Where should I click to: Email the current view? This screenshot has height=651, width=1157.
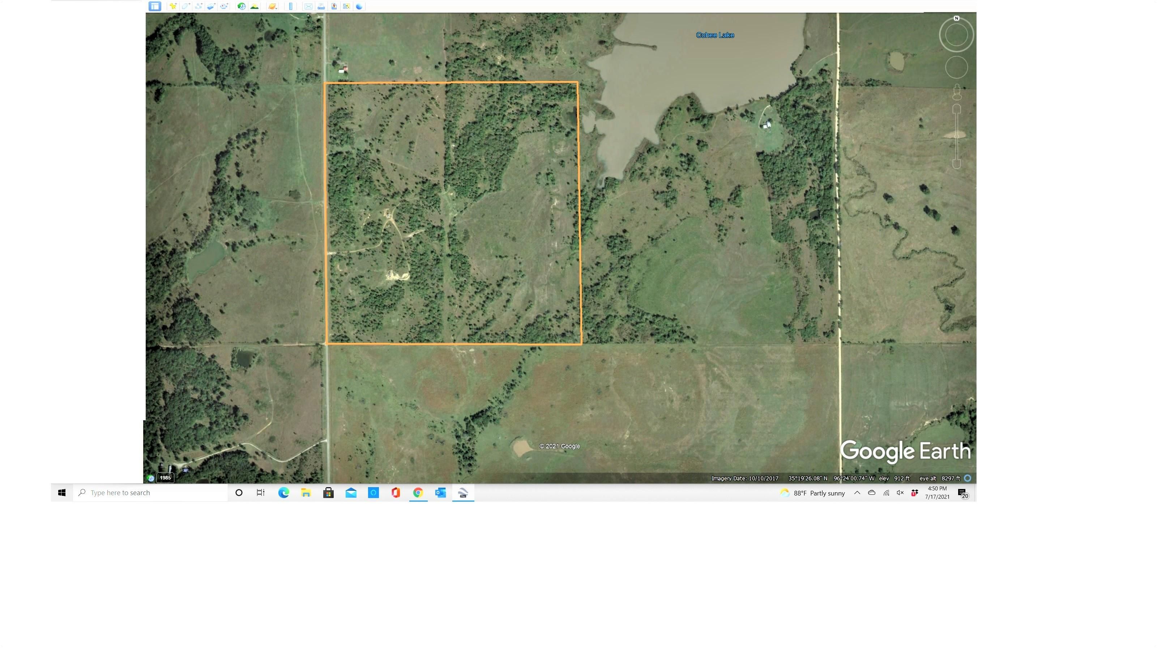[x=308, y=6]
